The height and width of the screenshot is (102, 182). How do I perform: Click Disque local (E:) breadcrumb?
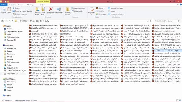tap(36, 21)
